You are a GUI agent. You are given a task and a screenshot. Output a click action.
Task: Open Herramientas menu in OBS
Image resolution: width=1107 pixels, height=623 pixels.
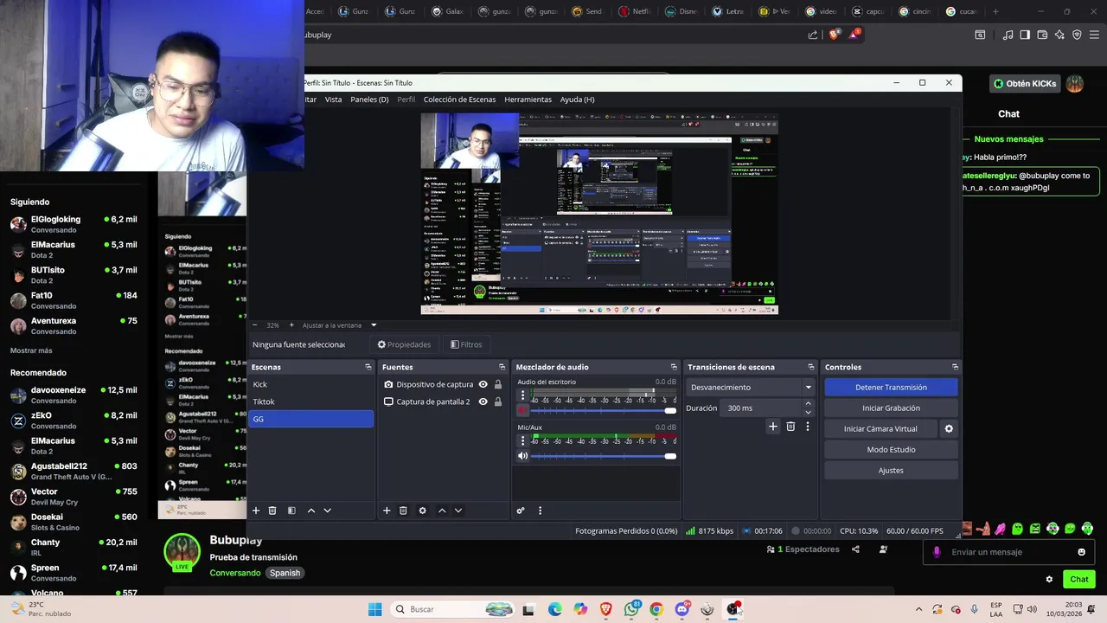tap(528, 100)
